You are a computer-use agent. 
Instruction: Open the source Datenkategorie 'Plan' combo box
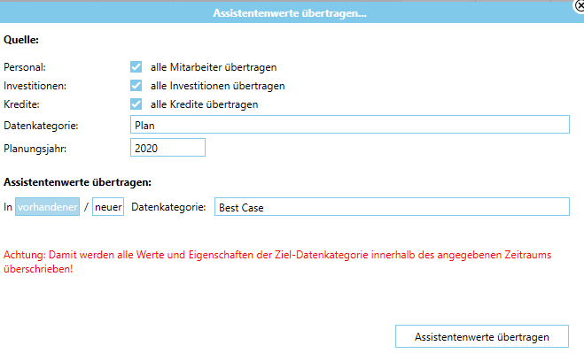tap(350, 125)
